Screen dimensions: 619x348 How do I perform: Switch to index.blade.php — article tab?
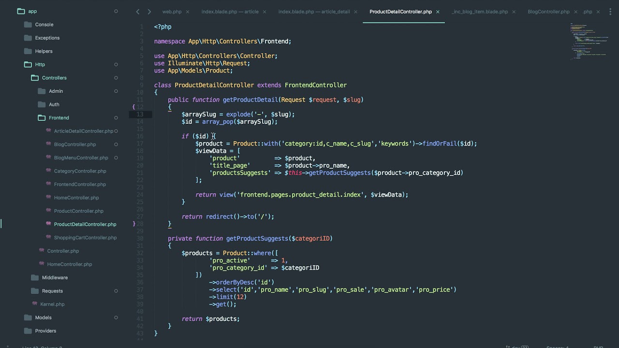pyautogui.click(x=230, y=12)
